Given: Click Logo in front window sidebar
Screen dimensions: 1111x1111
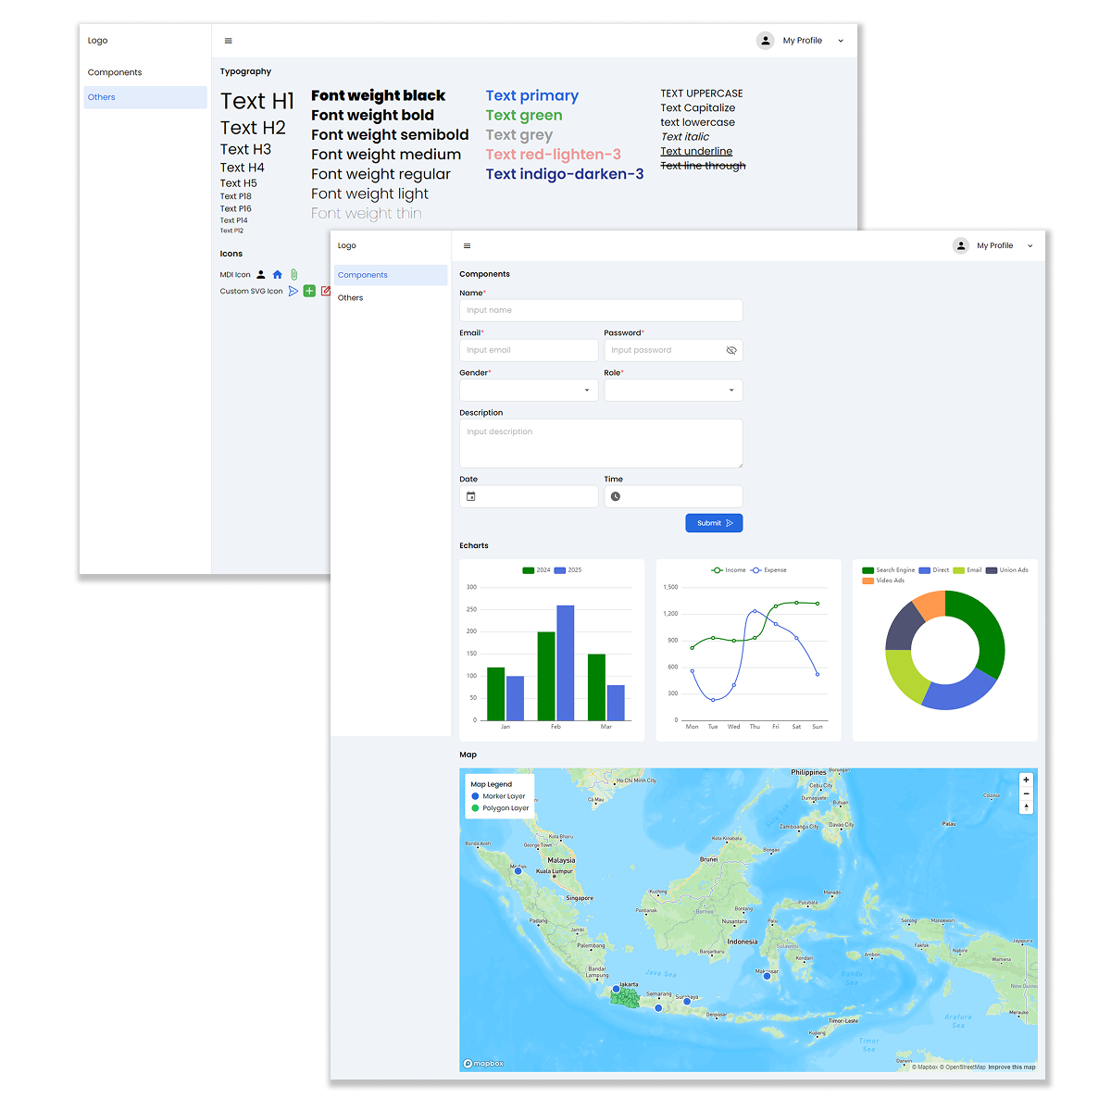Looking at the screenshot, I should tap(347, 246).
